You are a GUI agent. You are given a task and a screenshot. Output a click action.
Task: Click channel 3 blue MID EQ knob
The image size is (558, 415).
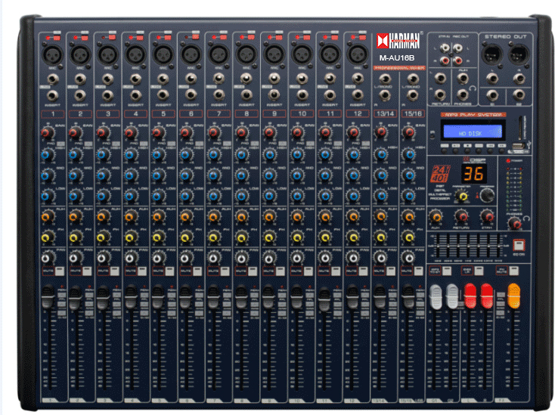coord(102,175)
